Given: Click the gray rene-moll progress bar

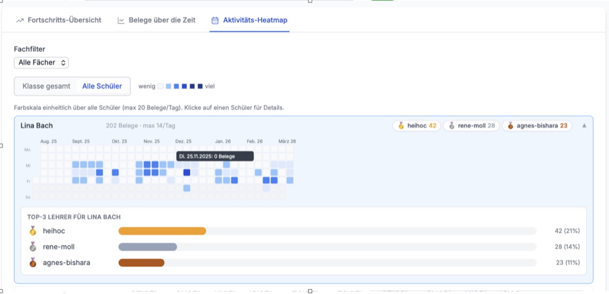Looking at the screenshot, I should click(148, 247).
